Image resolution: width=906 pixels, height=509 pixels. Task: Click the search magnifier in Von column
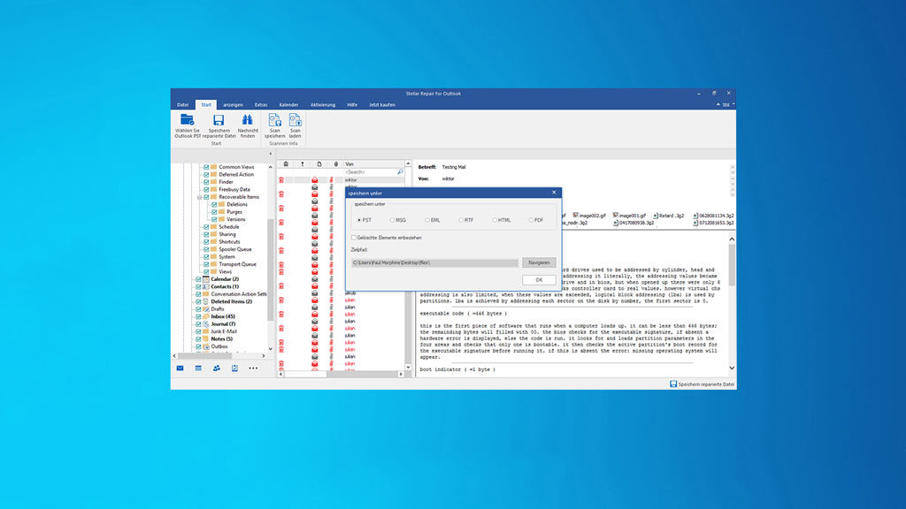coord(400,172)
